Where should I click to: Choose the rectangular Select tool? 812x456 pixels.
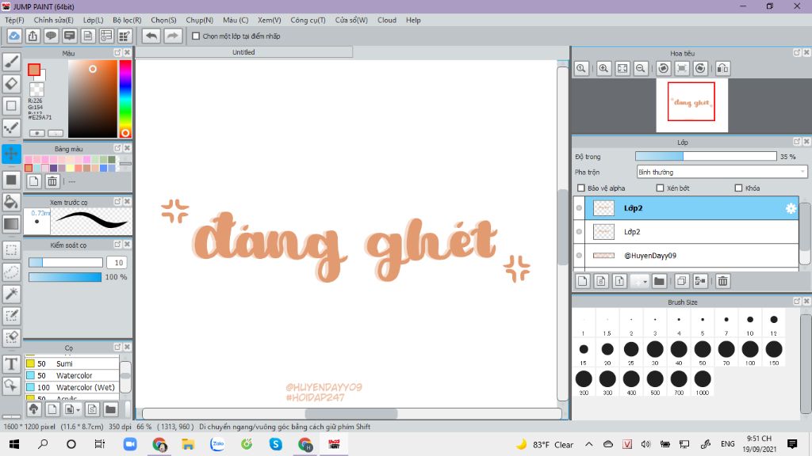point(11,250)
